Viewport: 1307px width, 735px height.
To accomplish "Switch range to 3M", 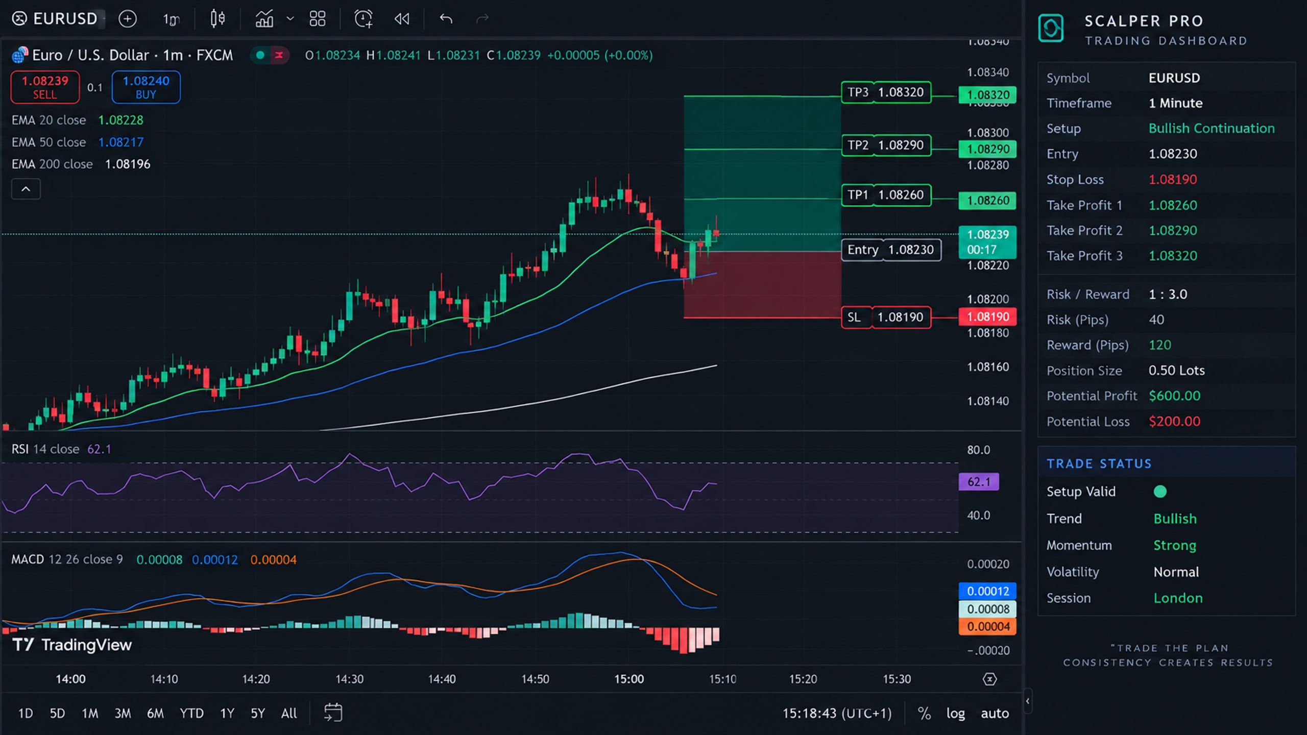I will click(x=123, y=713).
